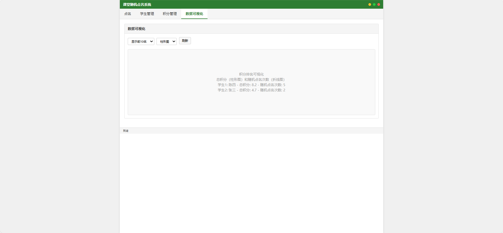This screenshot has height=233, width=503.
Task: Click the green window control dot
Action: click(x=374, y=4)
